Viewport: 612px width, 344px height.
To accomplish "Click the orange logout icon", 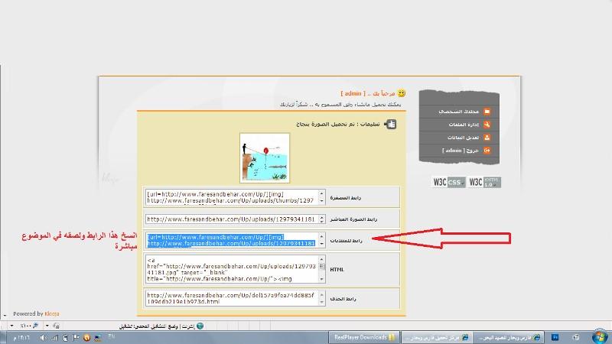I will pos(487,151).
